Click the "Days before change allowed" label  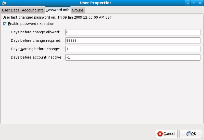coord(35,32)
